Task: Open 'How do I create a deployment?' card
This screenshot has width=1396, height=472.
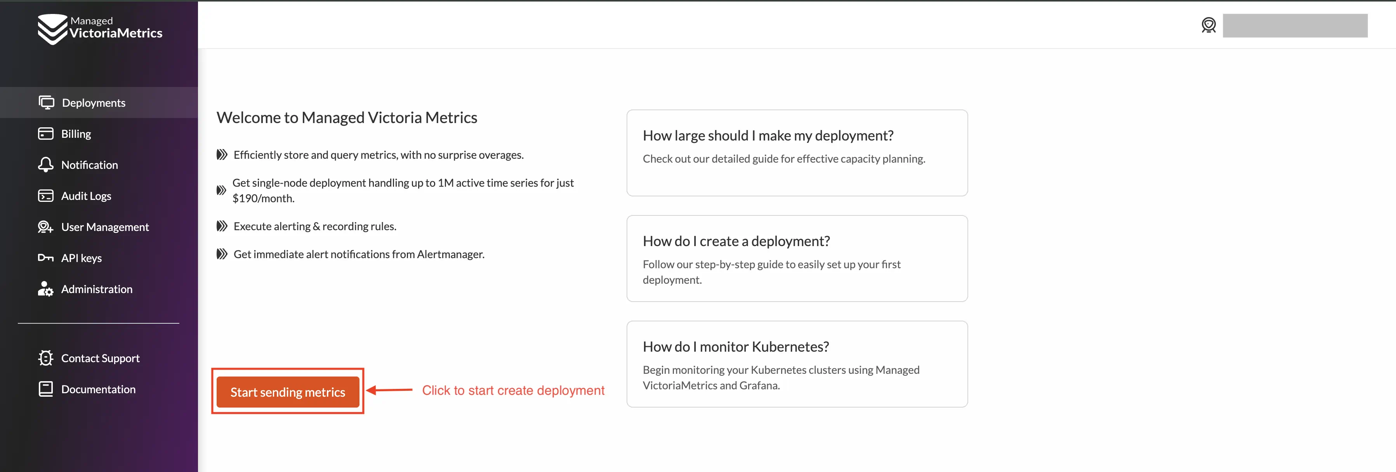Action: pos(797,259)
